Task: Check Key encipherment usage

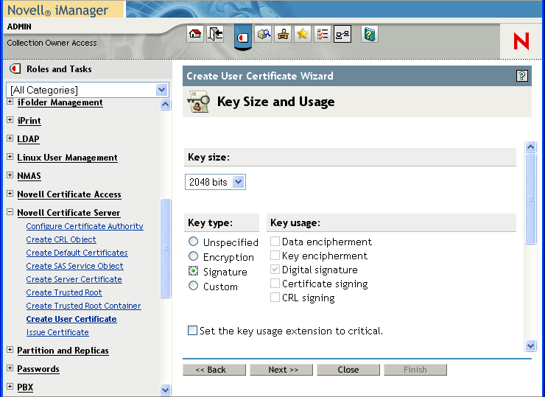Action: (x=275, y=255)
